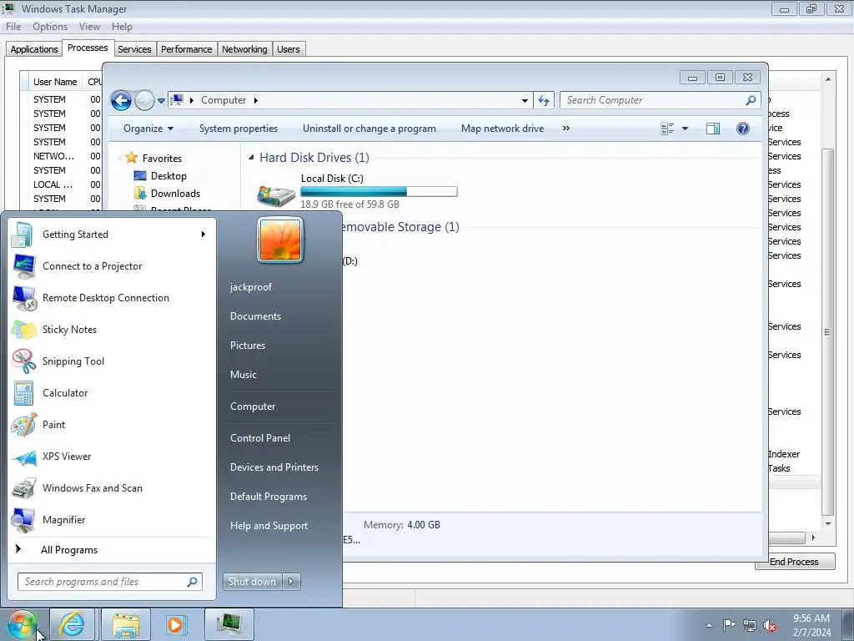Click End Process in Task Manager

794,562
